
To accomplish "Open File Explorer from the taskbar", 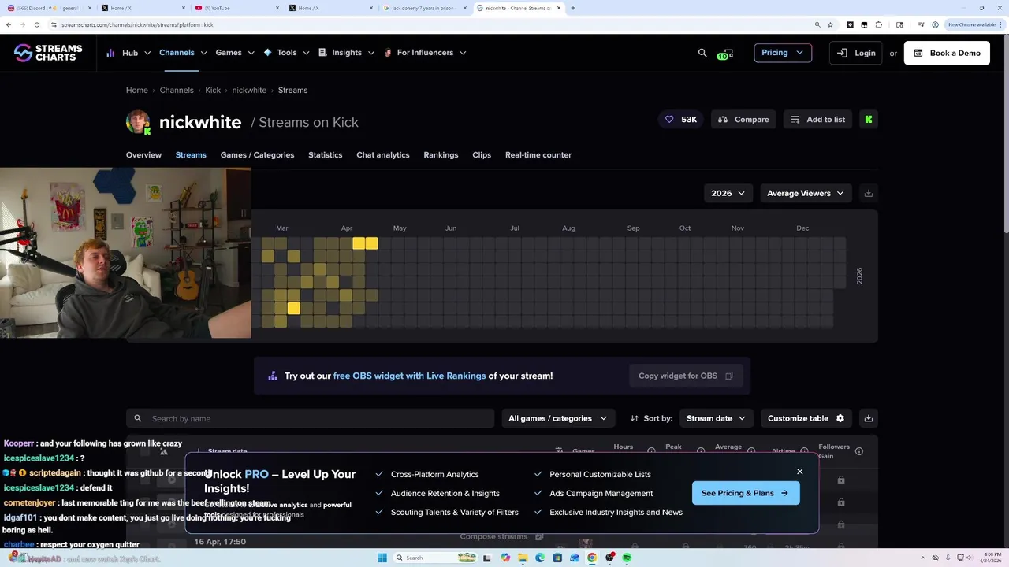I will [523, 558].
